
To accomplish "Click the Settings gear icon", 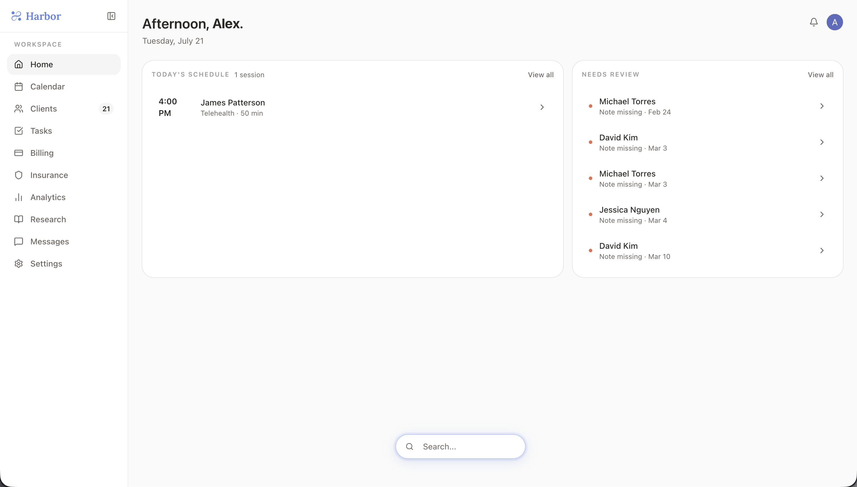I will tap(19, 264).
